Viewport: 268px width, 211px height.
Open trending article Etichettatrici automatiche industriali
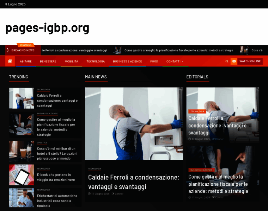(57, 201)
